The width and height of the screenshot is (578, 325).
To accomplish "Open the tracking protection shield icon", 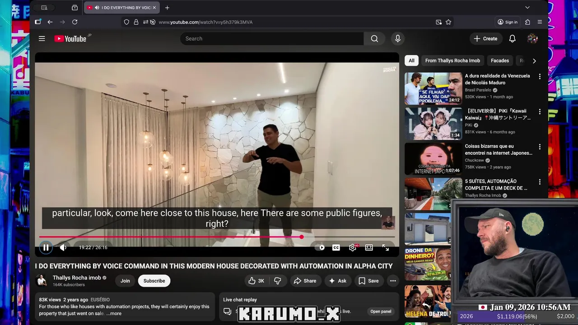I will (126, 22).
